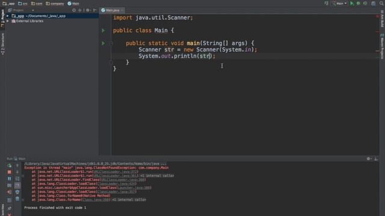Click the com breadcrumb folder
This screenshot has width=385, height=216.
click(37, 4)
